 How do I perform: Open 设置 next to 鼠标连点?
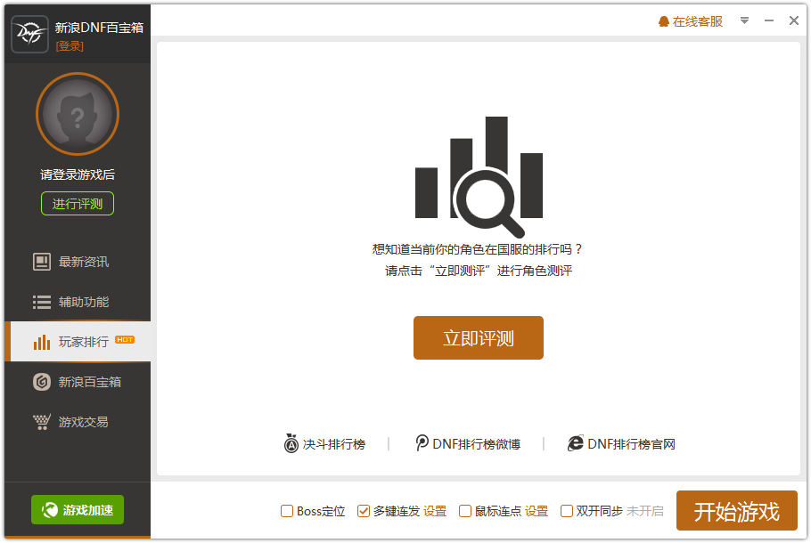click(x=538, y=510)
